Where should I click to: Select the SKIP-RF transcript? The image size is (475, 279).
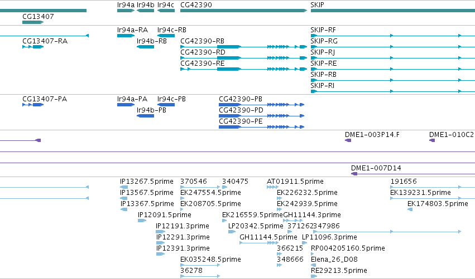coord(323,30)
